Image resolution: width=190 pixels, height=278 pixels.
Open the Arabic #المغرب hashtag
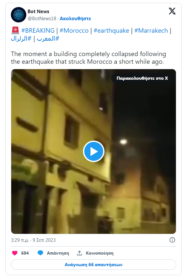coord(48,38)
